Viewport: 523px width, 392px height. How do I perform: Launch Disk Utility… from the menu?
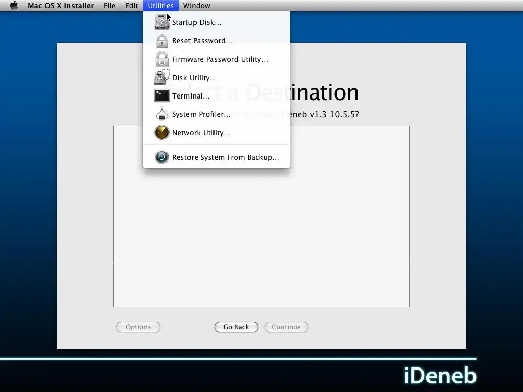[216, 78]
